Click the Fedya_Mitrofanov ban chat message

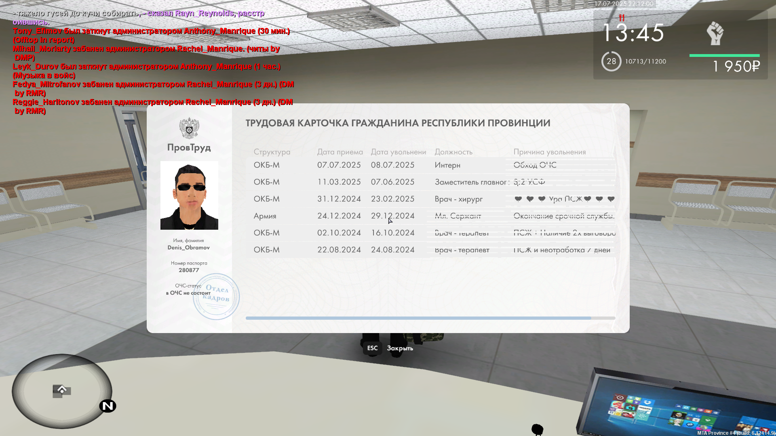click(153, 88)
